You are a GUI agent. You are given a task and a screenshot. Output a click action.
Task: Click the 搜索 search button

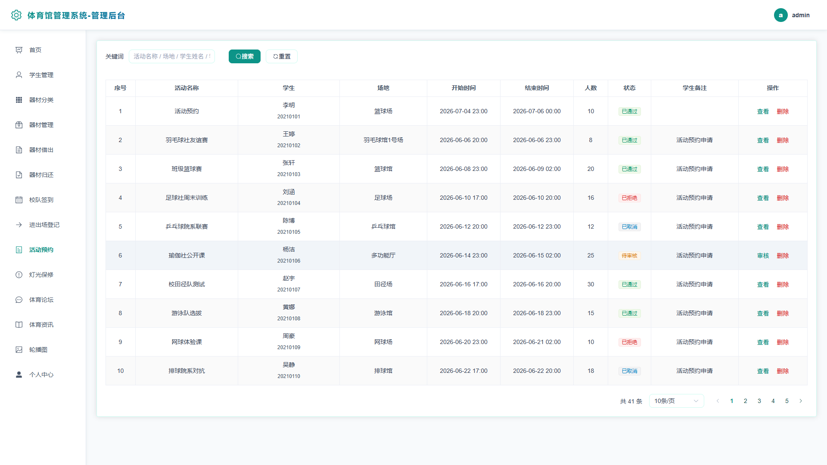click(245, 56)
